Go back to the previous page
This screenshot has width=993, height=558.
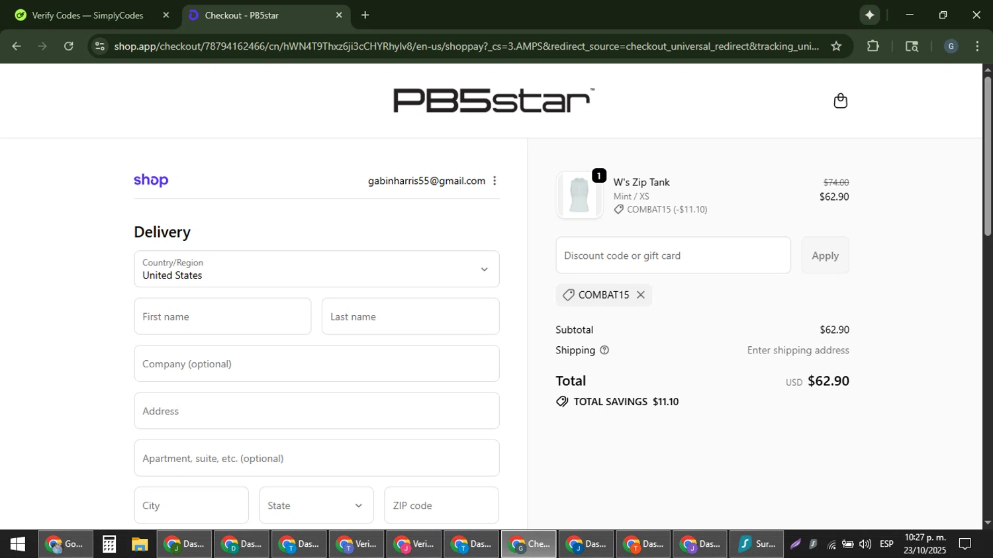(x=17, y=46)
